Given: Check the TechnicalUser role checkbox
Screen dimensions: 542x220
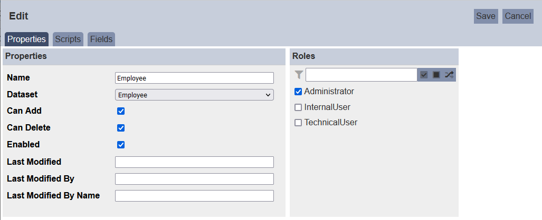Looking at the screenshot, I should pyautogui.click(x=298, y=123).
